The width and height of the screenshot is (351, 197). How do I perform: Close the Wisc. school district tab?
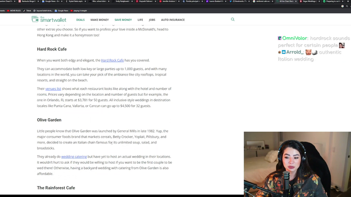click(x=109, y=1)
